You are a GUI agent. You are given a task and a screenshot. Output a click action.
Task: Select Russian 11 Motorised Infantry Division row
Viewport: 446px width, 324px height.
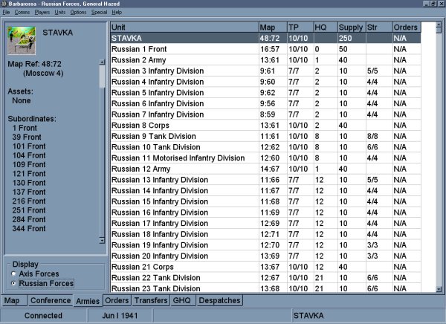coord(265,158)
